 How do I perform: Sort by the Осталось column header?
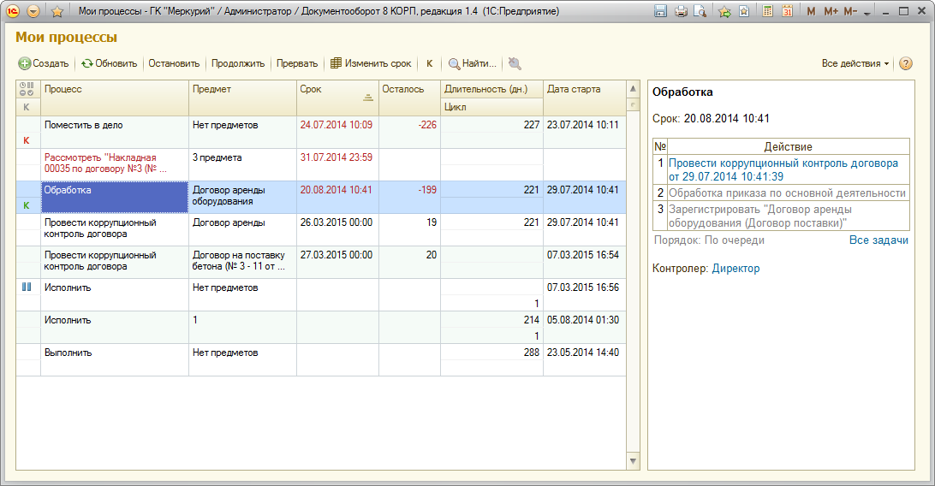[x=409, y=98]
